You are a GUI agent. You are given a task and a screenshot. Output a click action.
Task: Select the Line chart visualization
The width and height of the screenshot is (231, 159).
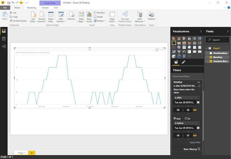point(174,43)
